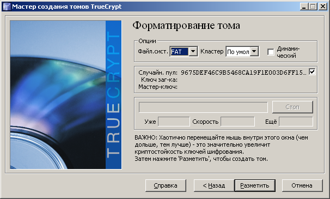Viewport: 330px width, 199px height.
Task: Click the Справка help button
Action: [x=166, y=185]
